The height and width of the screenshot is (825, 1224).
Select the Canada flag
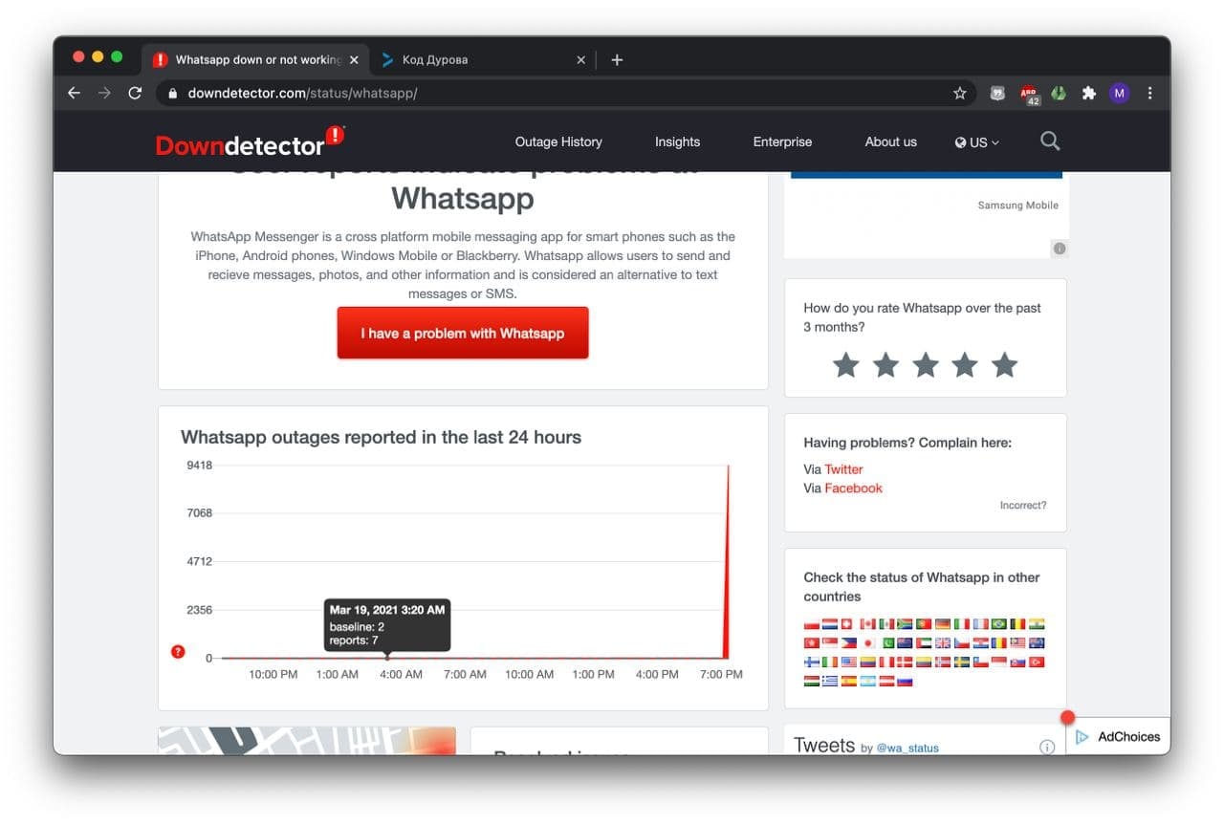coord(868,624)
